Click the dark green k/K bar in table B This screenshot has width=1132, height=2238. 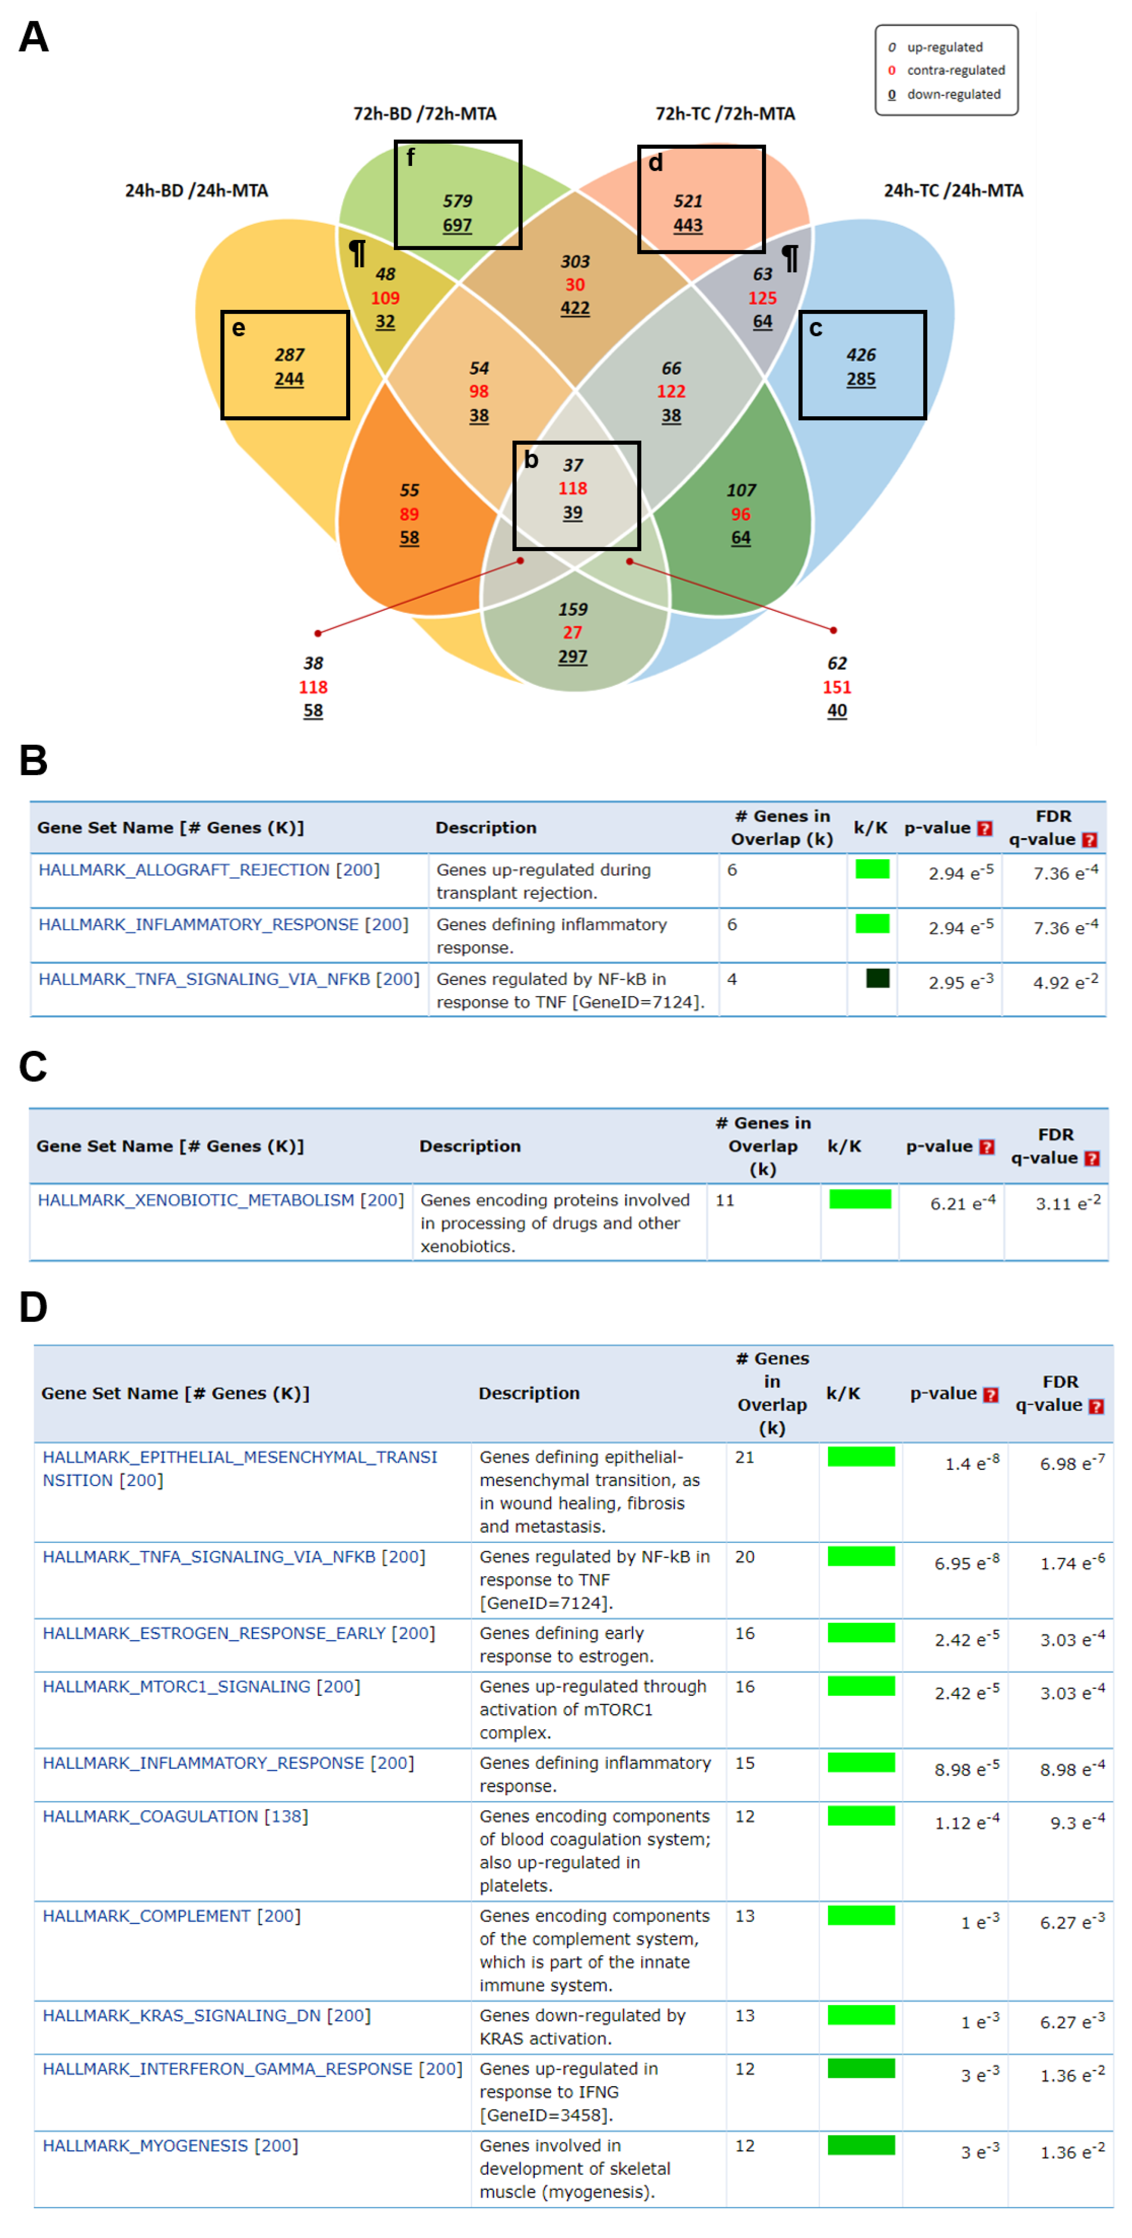877,978
